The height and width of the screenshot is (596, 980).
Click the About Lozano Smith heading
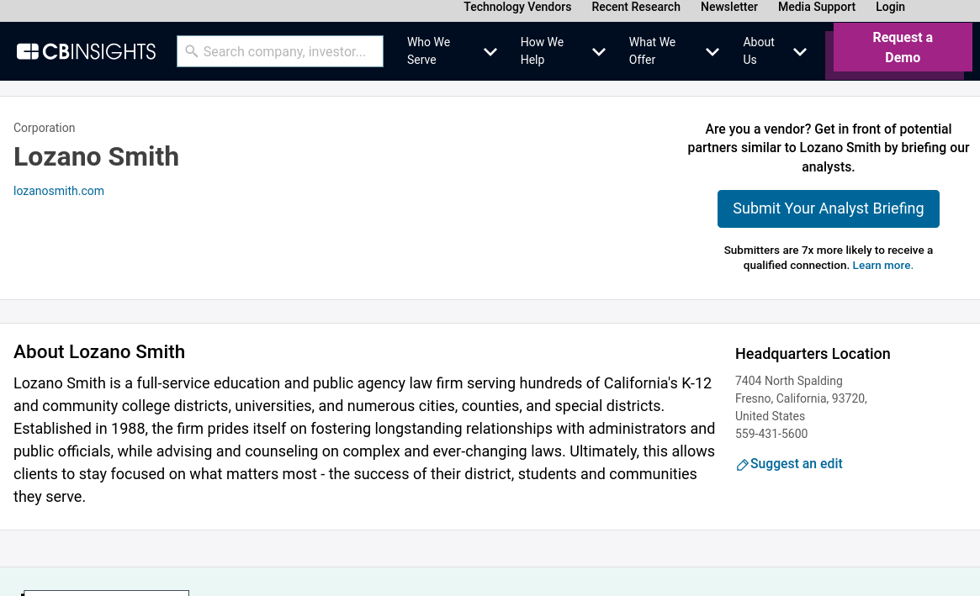point(99,351)
